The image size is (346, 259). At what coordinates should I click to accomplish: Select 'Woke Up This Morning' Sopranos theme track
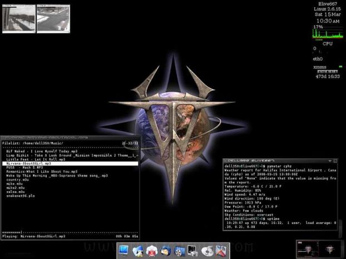pos(57,176)
